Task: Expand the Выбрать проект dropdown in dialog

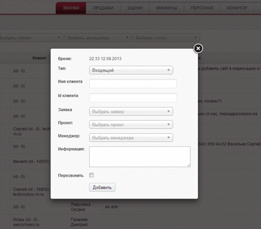Action: (131, 124)
